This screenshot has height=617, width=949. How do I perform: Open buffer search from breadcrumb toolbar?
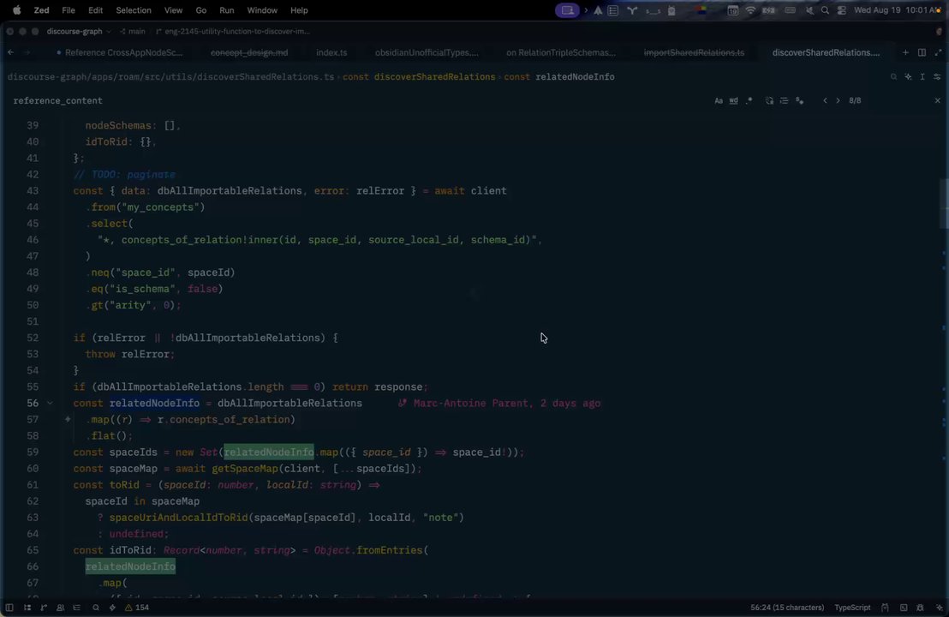pyautogui.click(x=894, y=77)
